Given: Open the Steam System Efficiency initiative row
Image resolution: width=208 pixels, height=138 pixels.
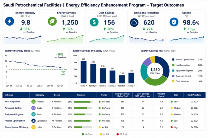Looking at the screenshot, I should [x=104, y=127].
